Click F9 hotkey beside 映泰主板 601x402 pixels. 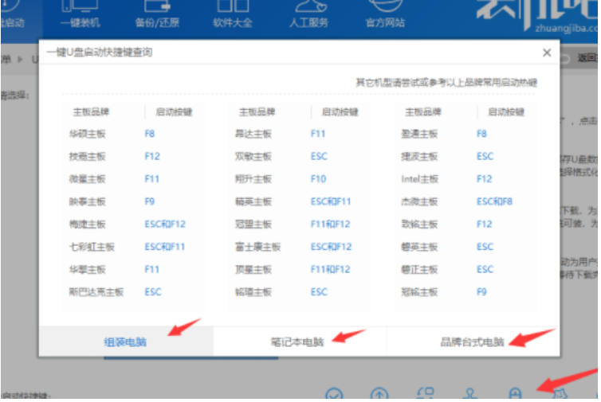150,201
